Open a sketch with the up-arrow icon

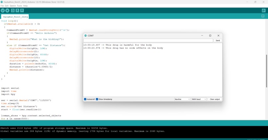[x=17, y=11]
